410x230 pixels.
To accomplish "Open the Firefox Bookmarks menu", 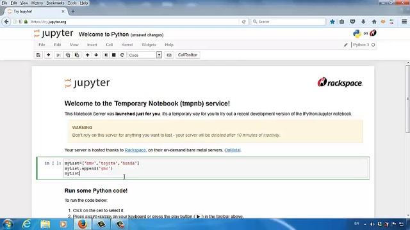I will tap(56, 3).
